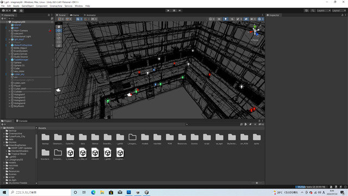Select EventSystem in the Hierarchy

pyautogui.click(x=21, y=51)
